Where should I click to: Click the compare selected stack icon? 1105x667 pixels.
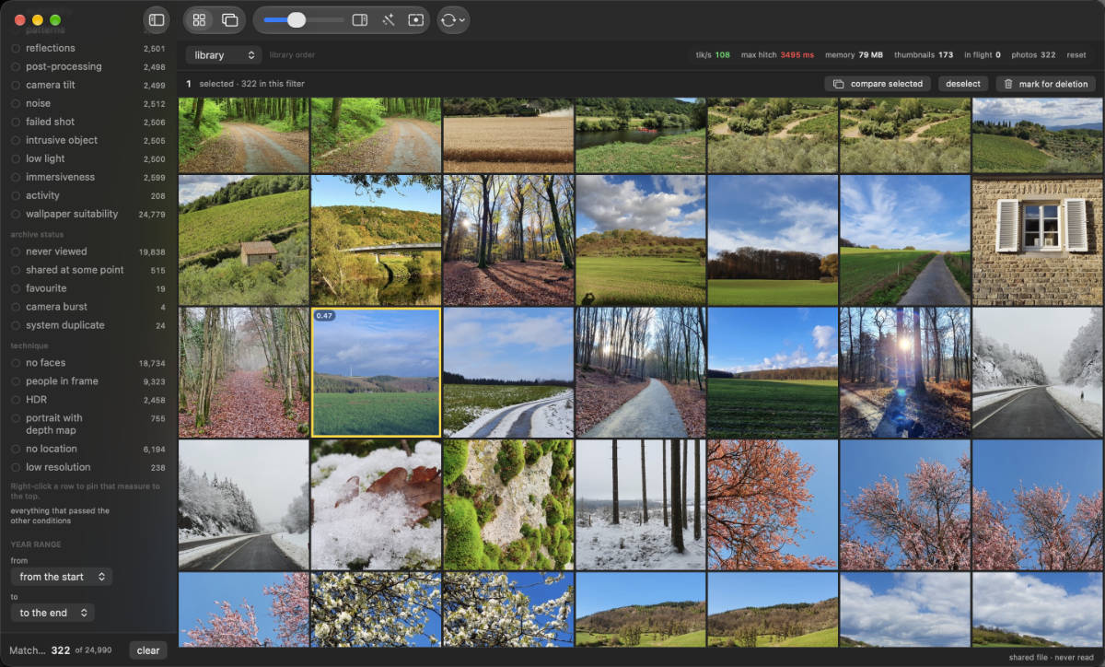(x=838, y=84)
